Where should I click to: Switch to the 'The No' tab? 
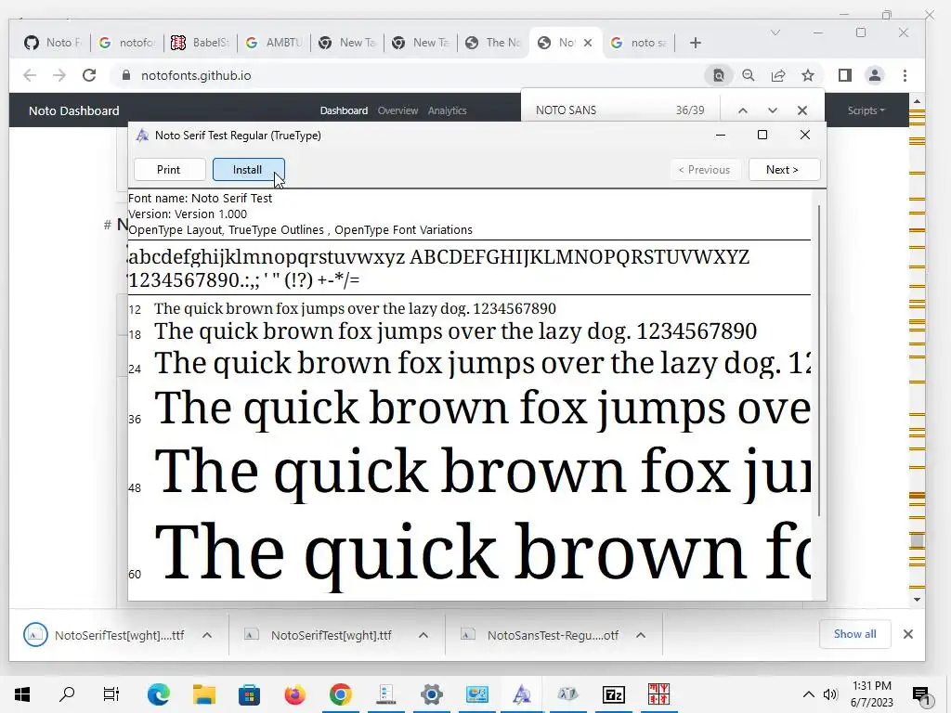[493, 43]
